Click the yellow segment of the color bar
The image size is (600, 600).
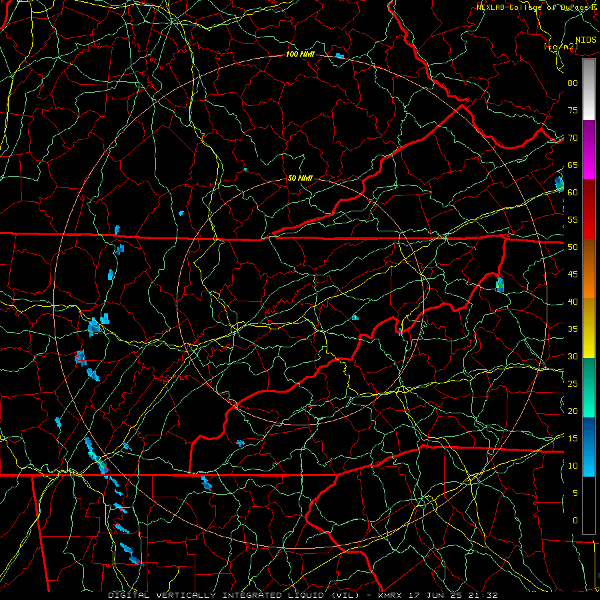pyautogui.click(x=589, y=328)
